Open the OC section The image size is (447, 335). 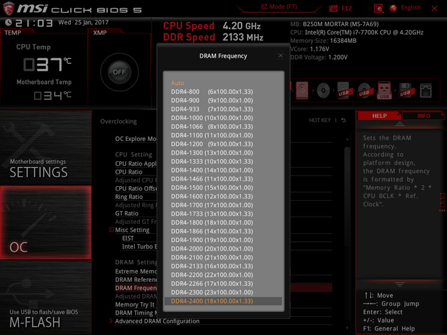click(45, 223)
